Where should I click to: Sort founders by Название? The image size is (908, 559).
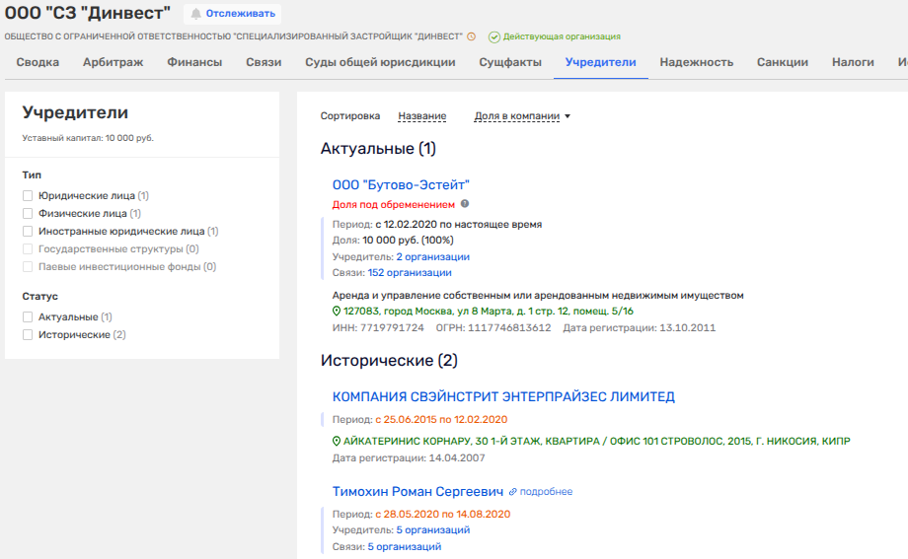(x=421, y=116)
